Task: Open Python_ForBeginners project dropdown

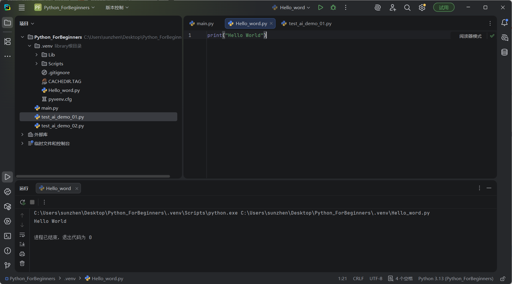Action: coord(65,8)
